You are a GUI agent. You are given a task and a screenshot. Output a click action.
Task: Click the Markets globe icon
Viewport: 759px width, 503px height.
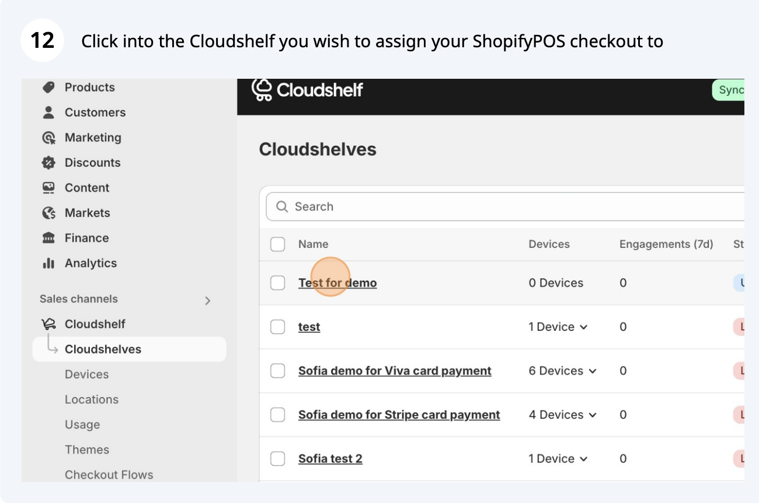[x=48, y=213]
